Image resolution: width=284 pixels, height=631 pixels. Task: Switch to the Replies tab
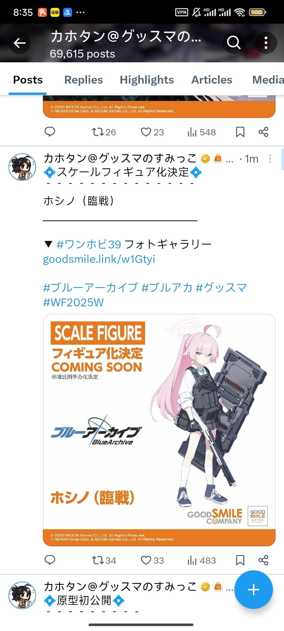(x=84, y=80)
